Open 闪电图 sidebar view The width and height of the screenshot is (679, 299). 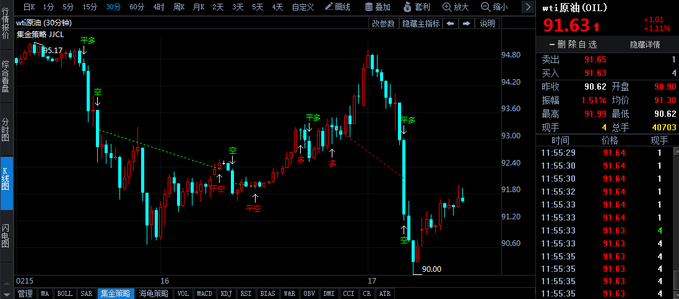6,236
